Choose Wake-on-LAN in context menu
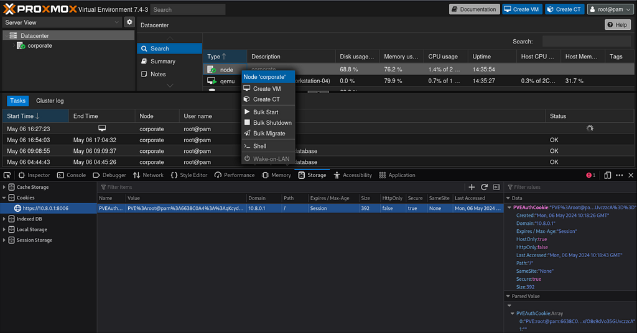Screen dimensions: 637x333 coord(268,158)
